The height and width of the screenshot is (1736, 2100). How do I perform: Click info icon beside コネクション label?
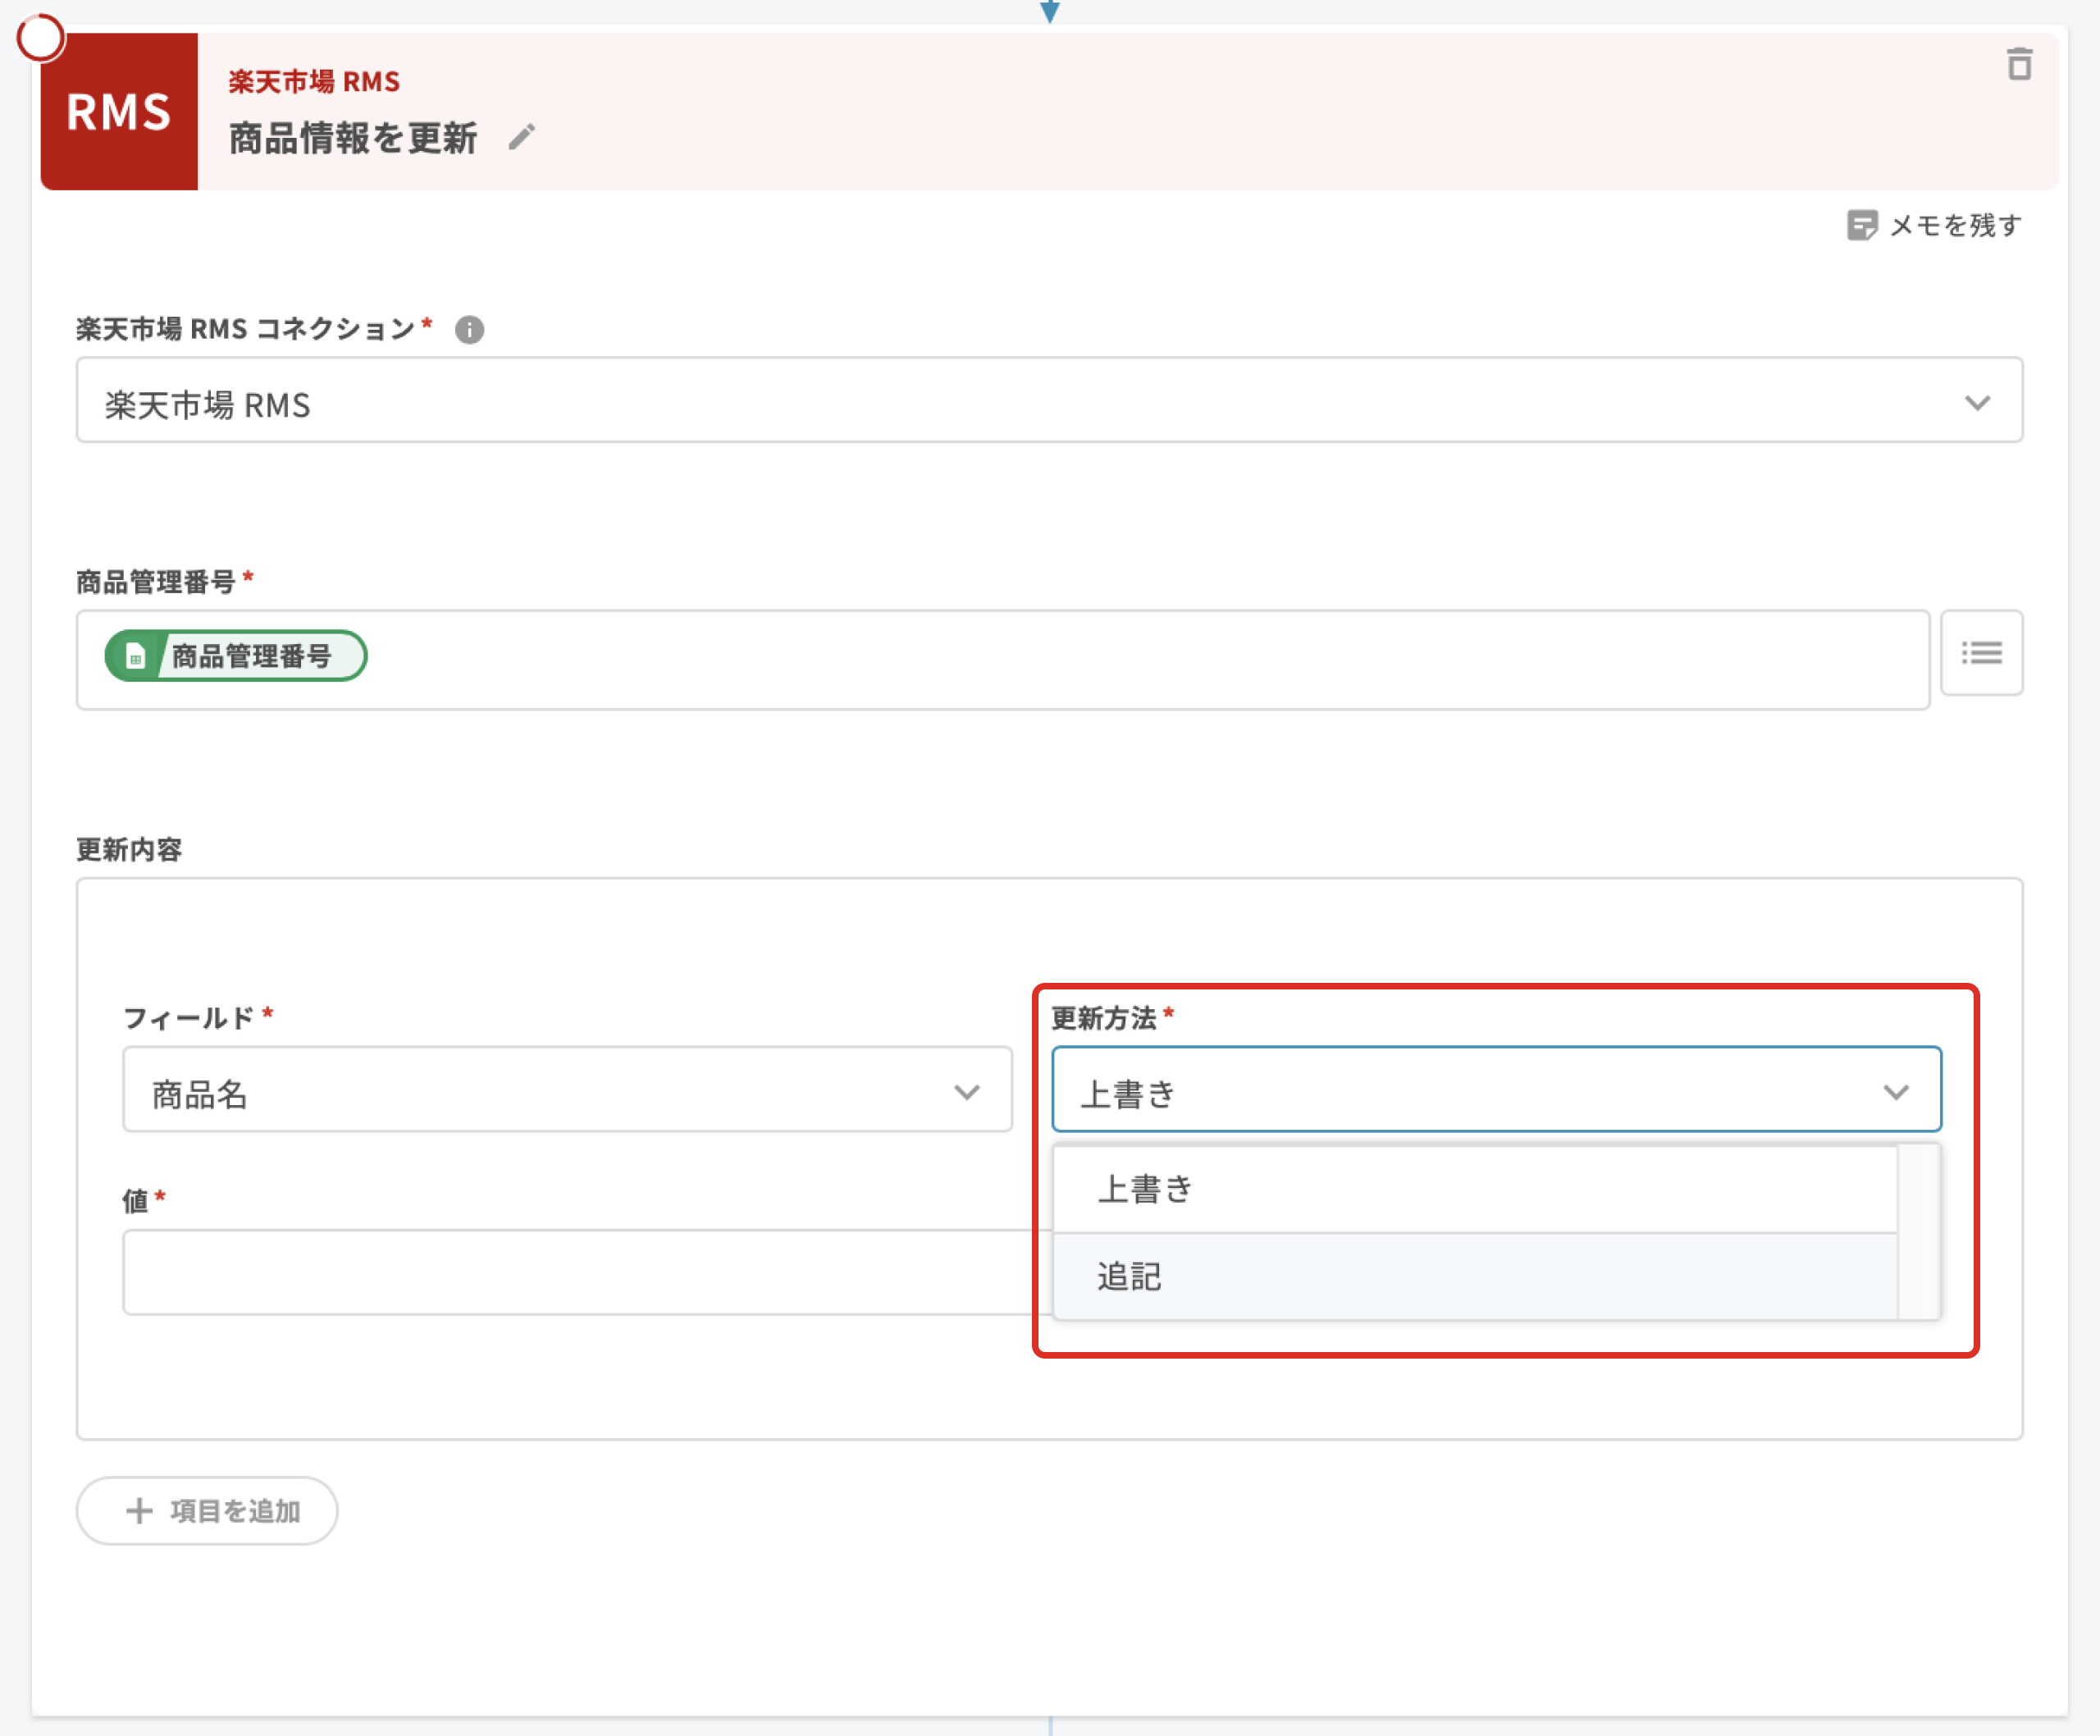click(469, 330)
